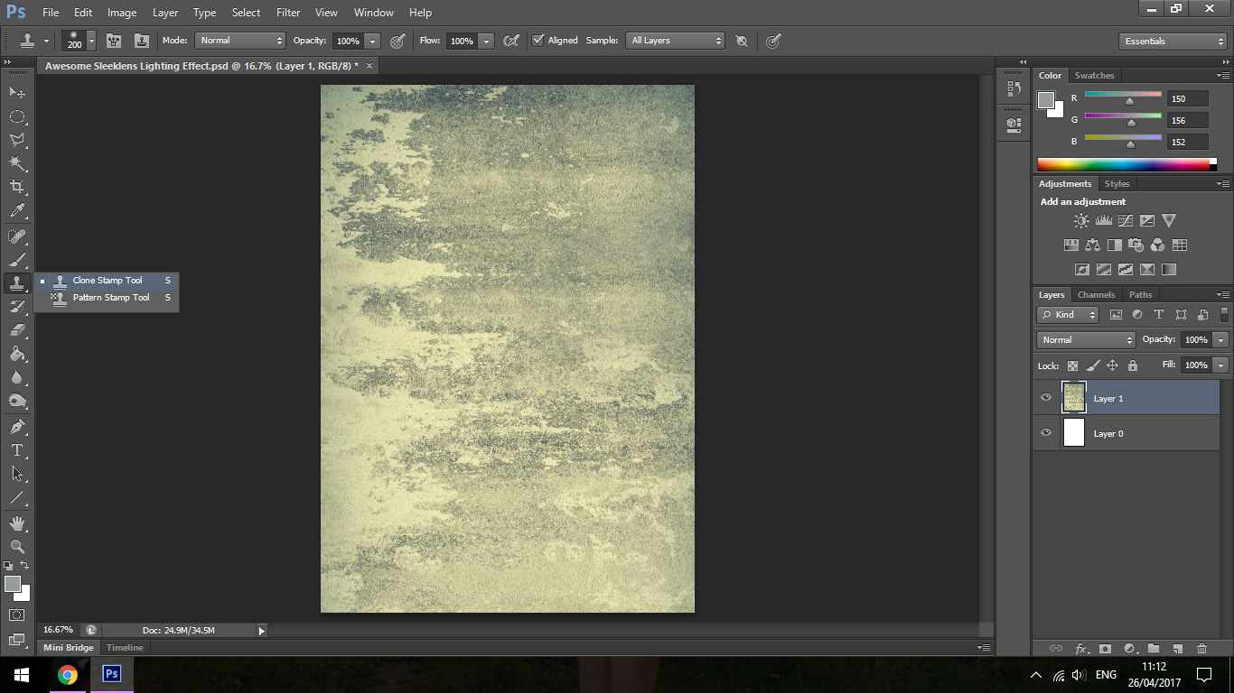
Task: Select the Brush tool
Action: point(17,260)
